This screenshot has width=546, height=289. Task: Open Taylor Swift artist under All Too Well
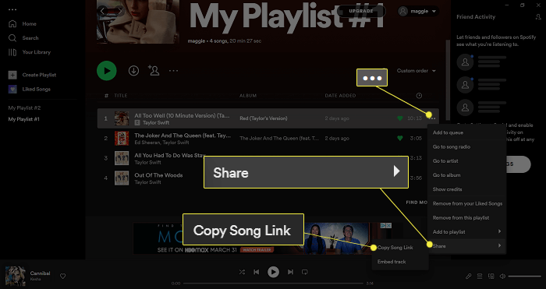(156, 123)
